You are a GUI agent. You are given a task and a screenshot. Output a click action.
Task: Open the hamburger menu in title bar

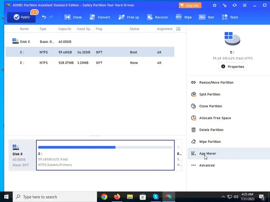(244, 5)
